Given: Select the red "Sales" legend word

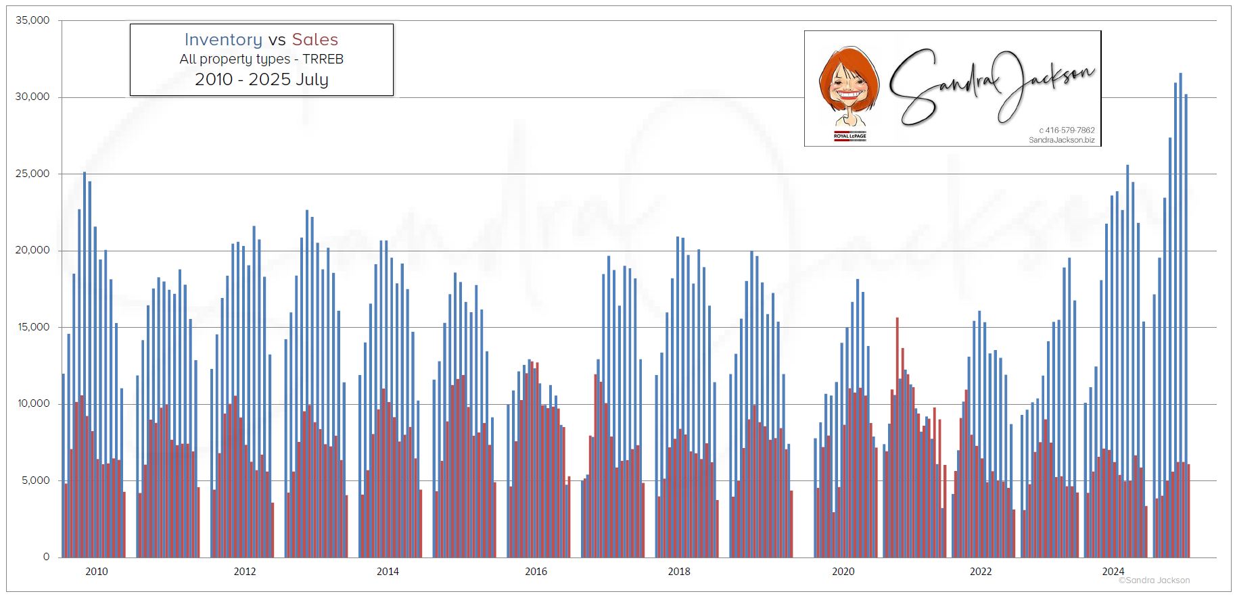Looking at the screenshot, I should coord(314,40).
